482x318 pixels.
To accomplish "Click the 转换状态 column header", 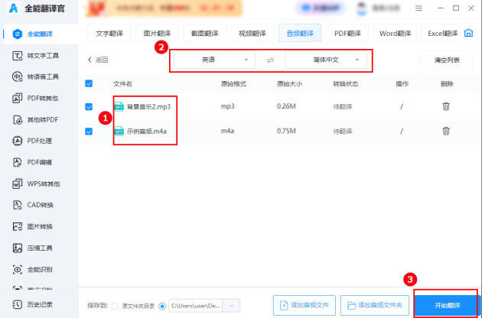I will (346, 83).
